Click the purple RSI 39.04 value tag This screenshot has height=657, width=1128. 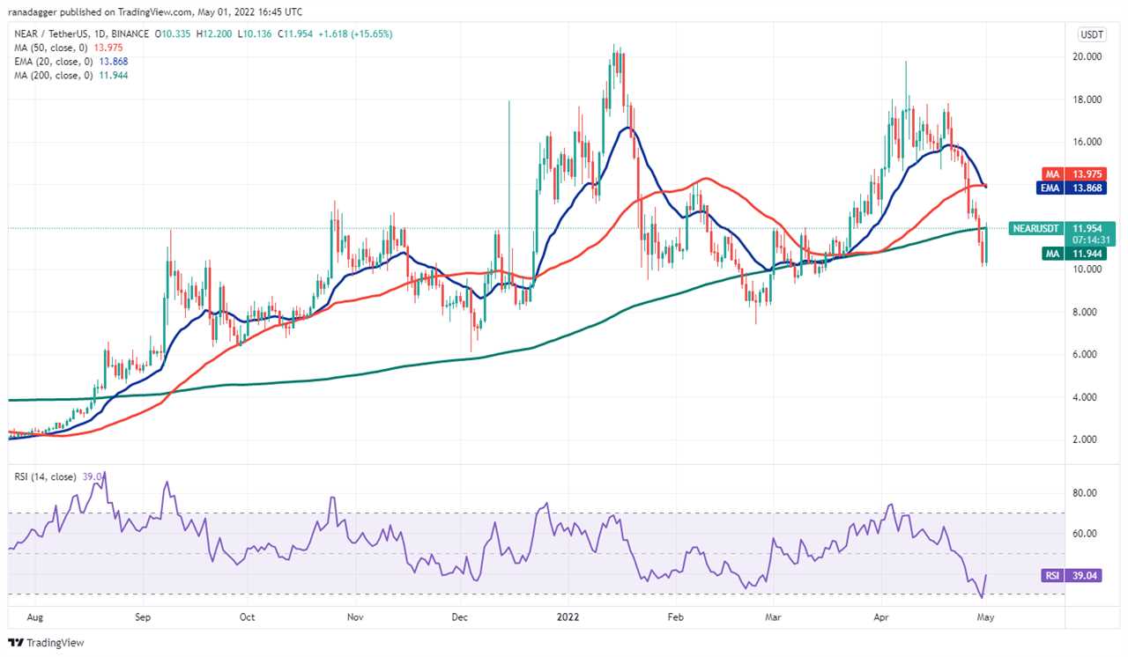pyautogui.click(x=1072, y=575)
